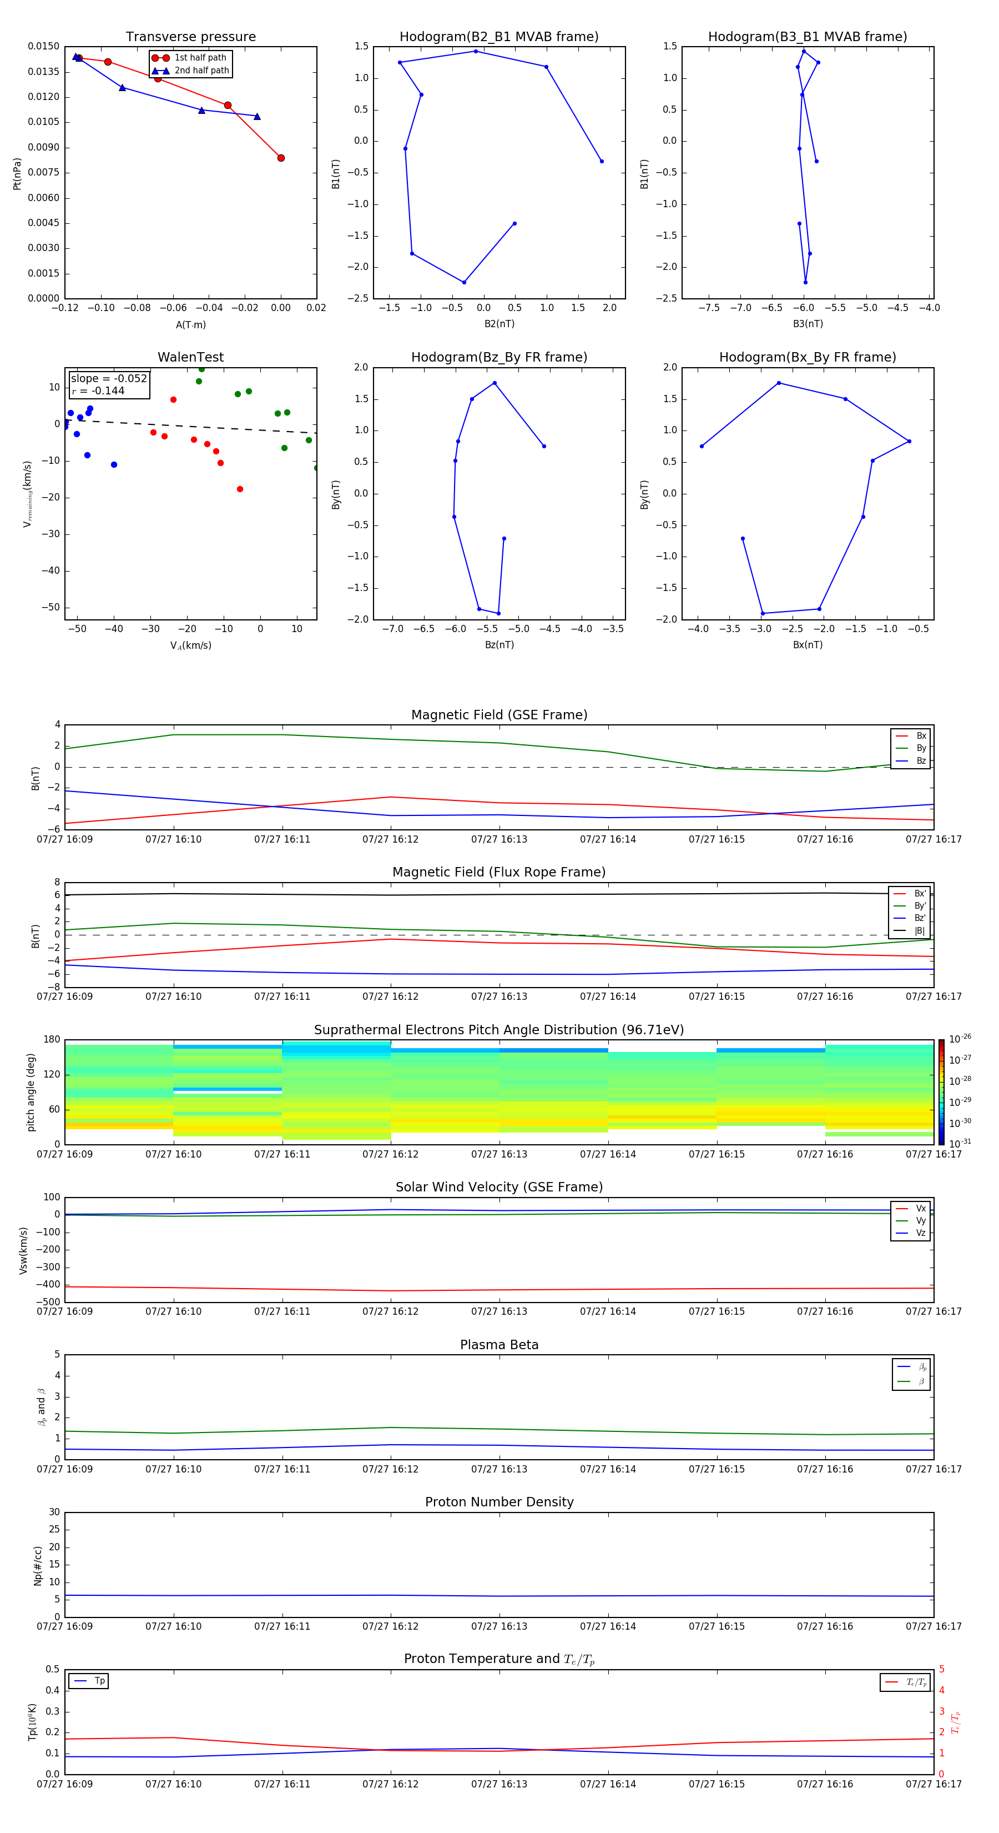Click the 'V_A(km/s)' axis label in WalenTest
Viewport: 999px width, 1833px height.
click(x=190, y=645)
